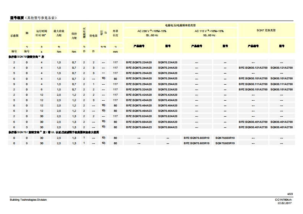Click the 电源电压/电源频率的类型 header
This screenshot has width=303, height=214.
click(180, 25)
